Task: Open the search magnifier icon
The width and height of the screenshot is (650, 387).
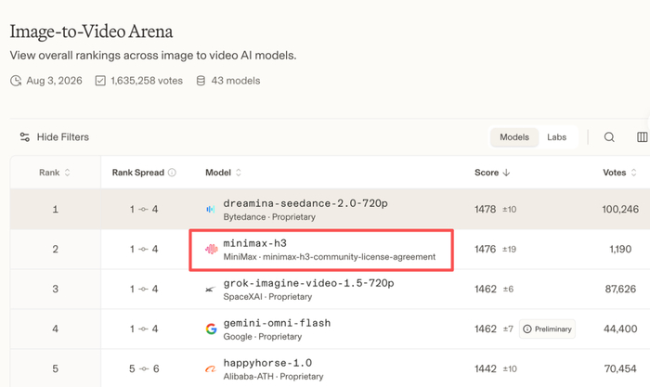Action: 609,137
